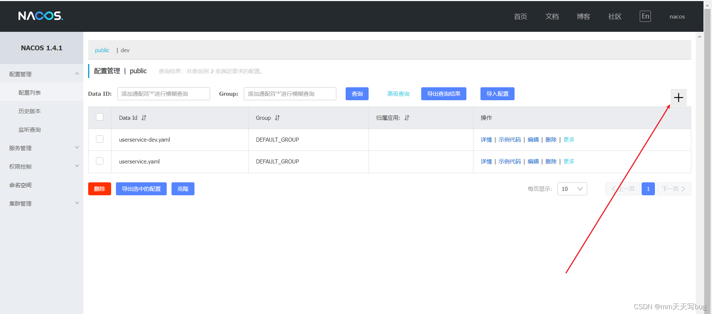This screenshot has height=314, width=712.
Task: Open the page size dropdown showing 10
Action: click(x=572, y=189)
